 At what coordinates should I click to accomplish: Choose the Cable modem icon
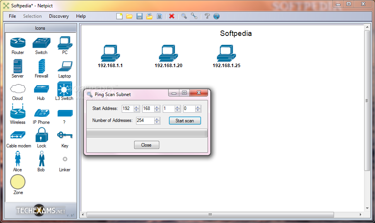point(18,135)
